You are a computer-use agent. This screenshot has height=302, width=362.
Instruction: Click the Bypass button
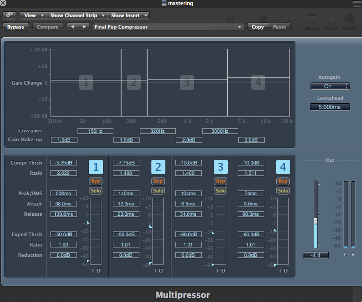(16, 26)
